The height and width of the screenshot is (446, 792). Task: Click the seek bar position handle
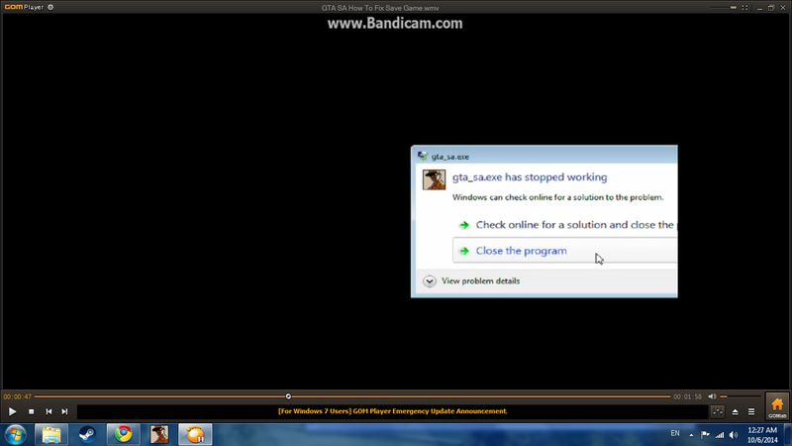pos(288,396)
